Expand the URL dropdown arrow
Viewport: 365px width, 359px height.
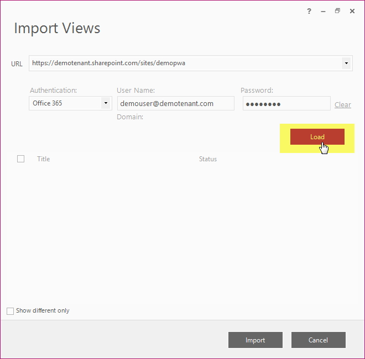[346, 64]
